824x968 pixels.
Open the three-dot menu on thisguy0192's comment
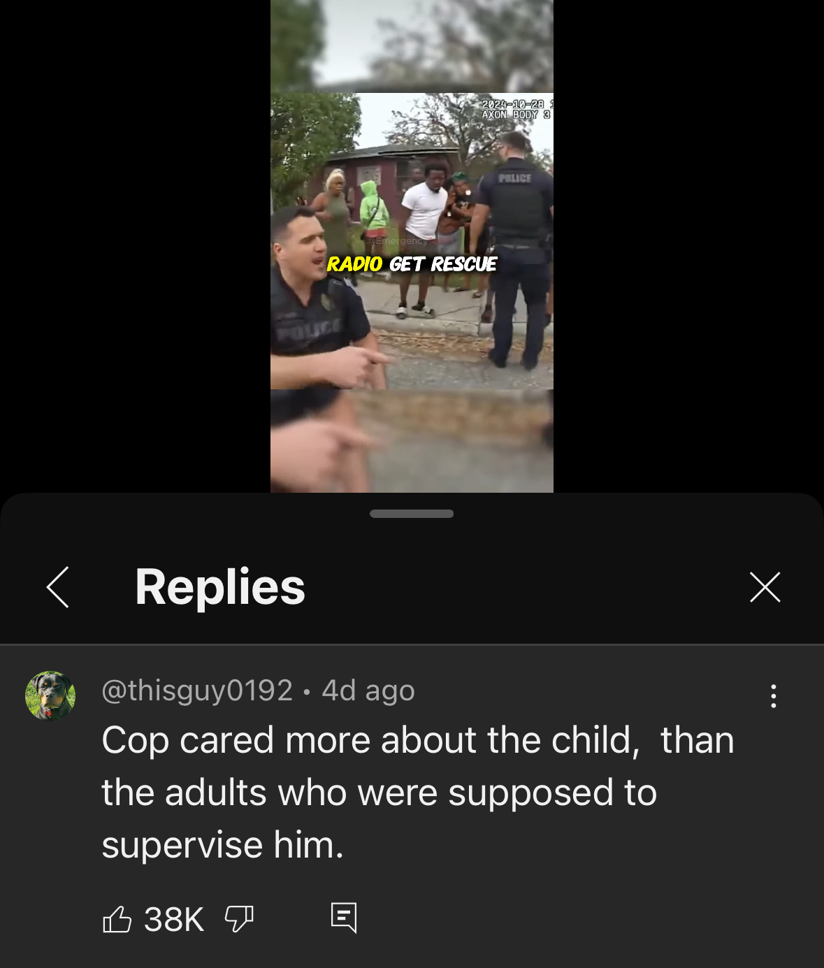tap(773, 696)
